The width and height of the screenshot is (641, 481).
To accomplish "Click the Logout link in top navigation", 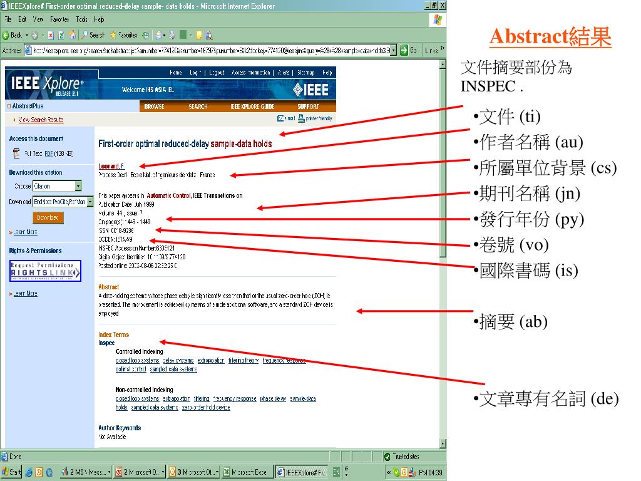I will [x=217, y=73].
